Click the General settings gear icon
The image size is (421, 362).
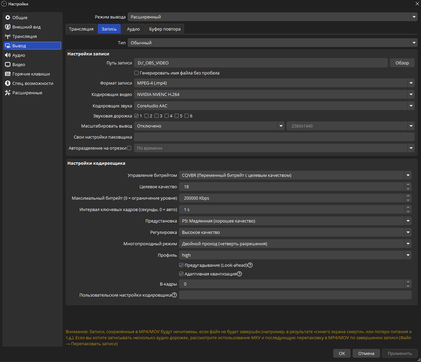click(x=8, y=17)
